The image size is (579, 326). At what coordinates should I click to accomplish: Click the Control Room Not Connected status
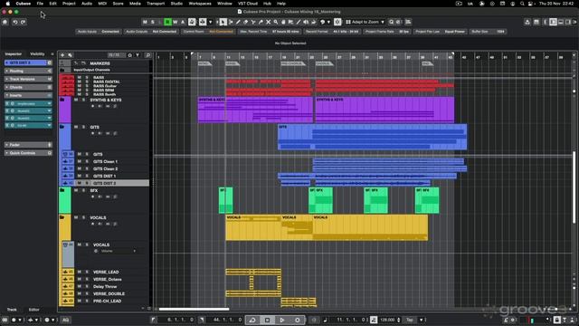coord(208,32)
